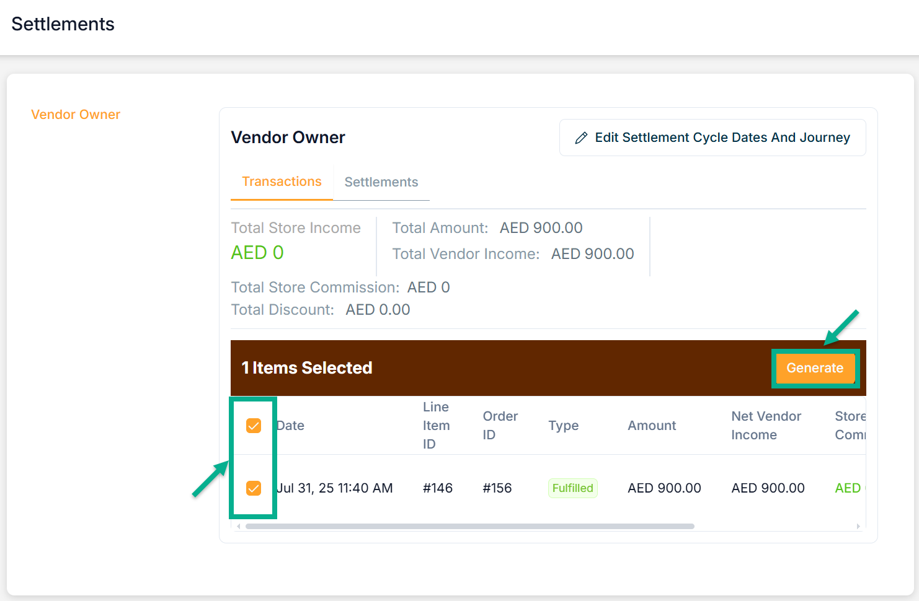
Task: Switch to the Settlements tab
Action: tap(381, 182)
